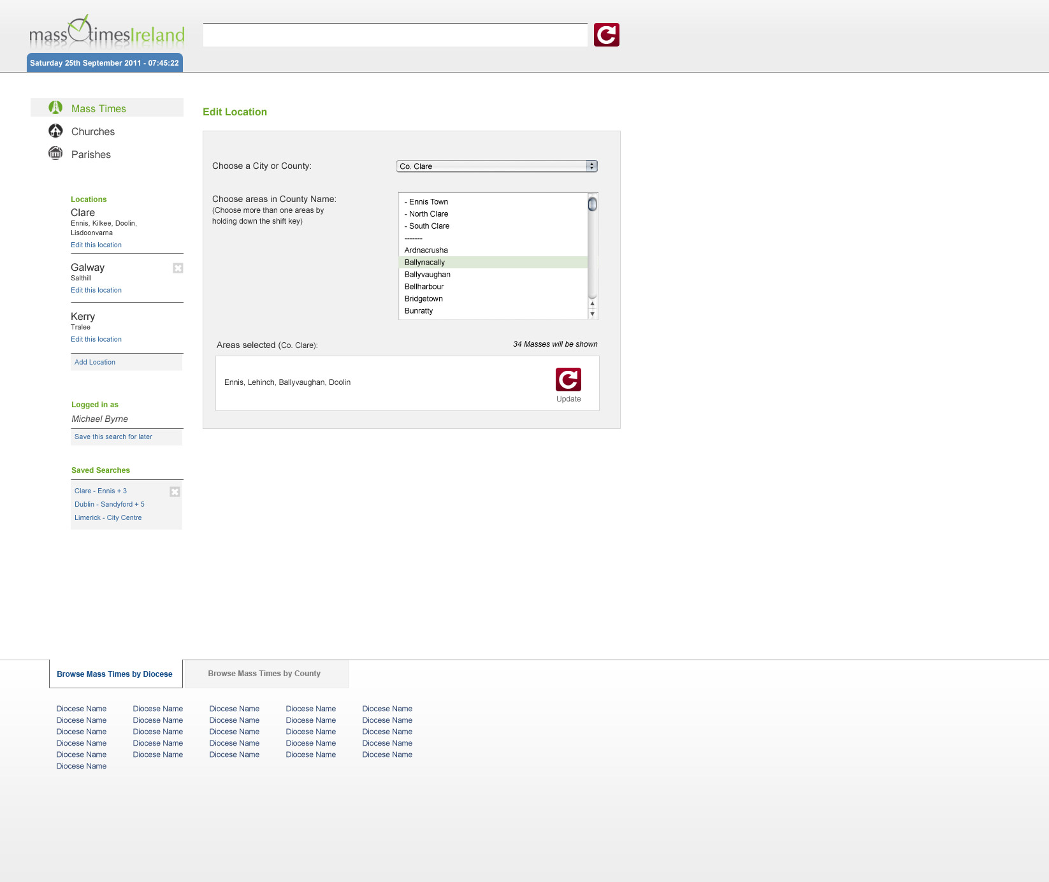Select Ballynacally in the areas list

click(x=425, y=263)
